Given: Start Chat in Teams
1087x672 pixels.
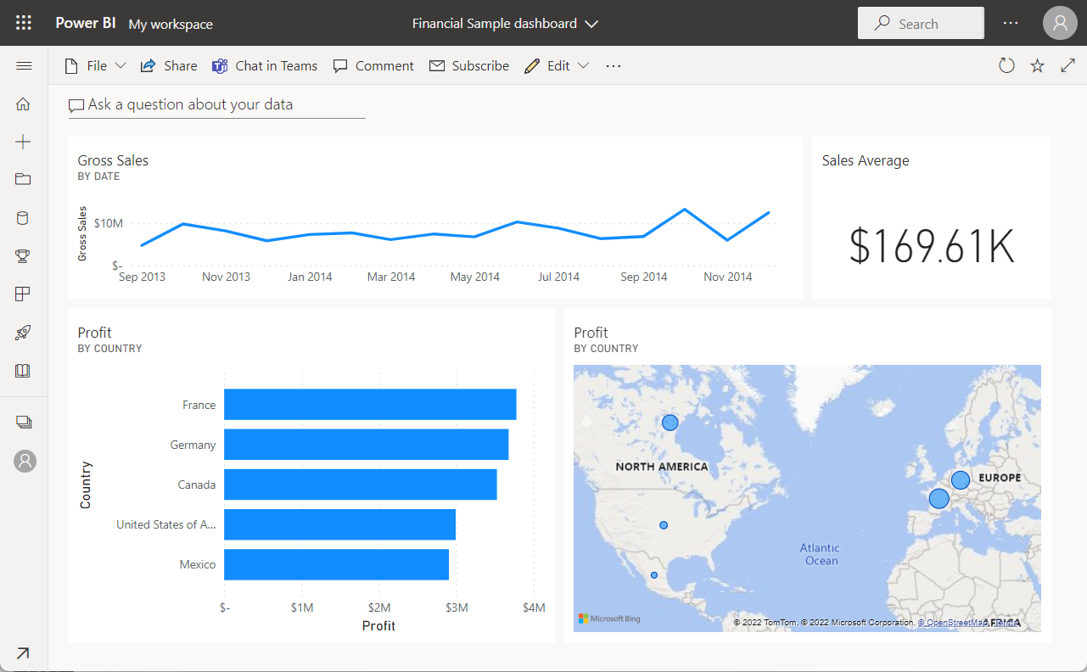Looking at the screenshot, I should pos(264,64).
